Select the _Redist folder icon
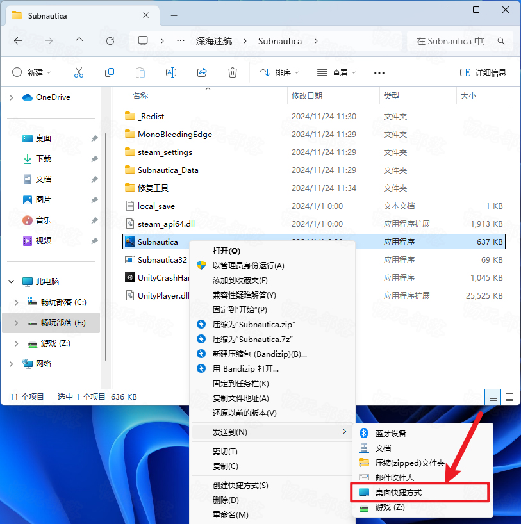Viewport: 521px width, 524px height. click(129, 117)
